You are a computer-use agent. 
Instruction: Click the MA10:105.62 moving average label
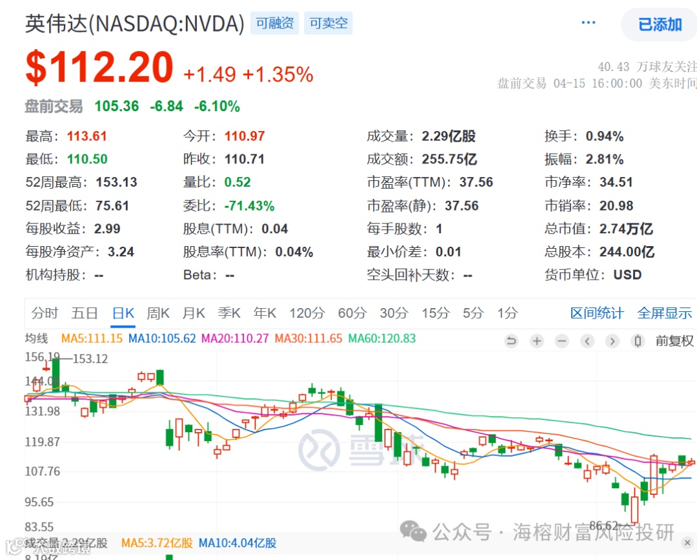pos(162,338)
